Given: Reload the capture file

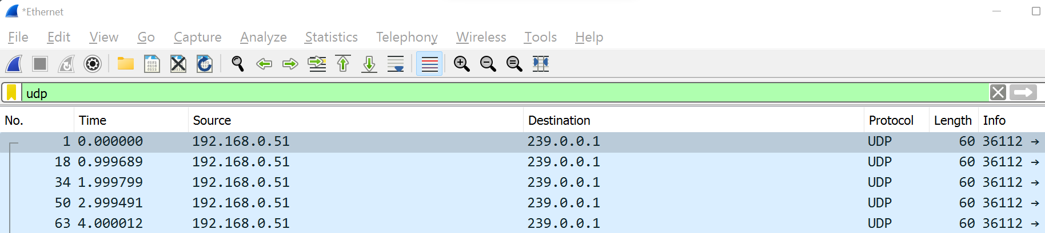Looking at the screenshot, I should 205,64.
